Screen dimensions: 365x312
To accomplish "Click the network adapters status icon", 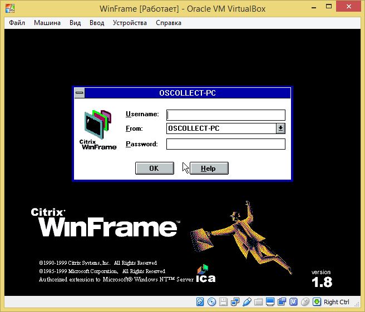I will click(x=235, y=302).
